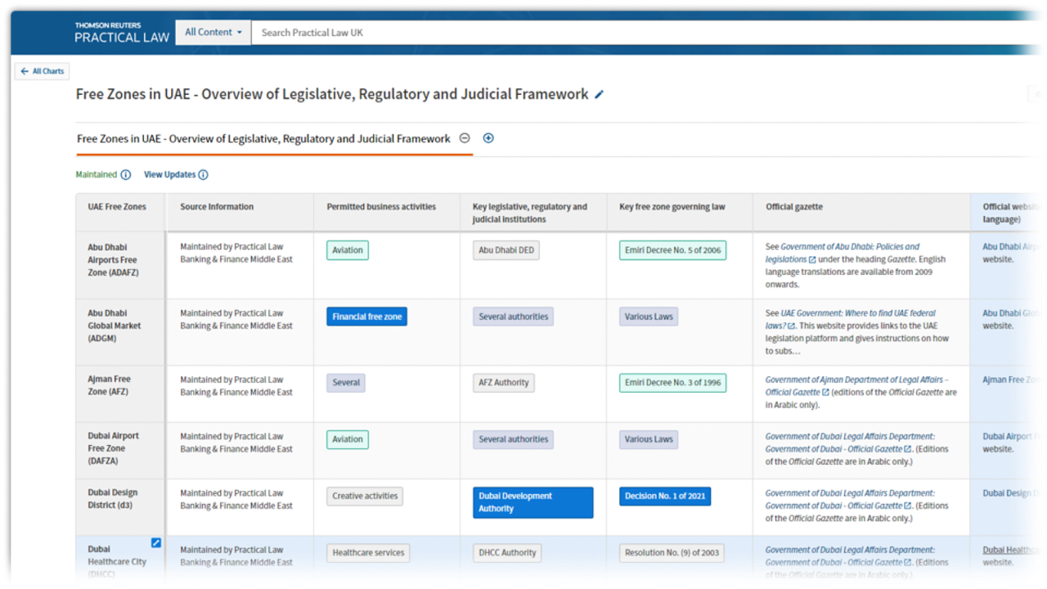Select the Several tag in Ajman row
This screenshot has height=589, width=1047.
point(346,383)
